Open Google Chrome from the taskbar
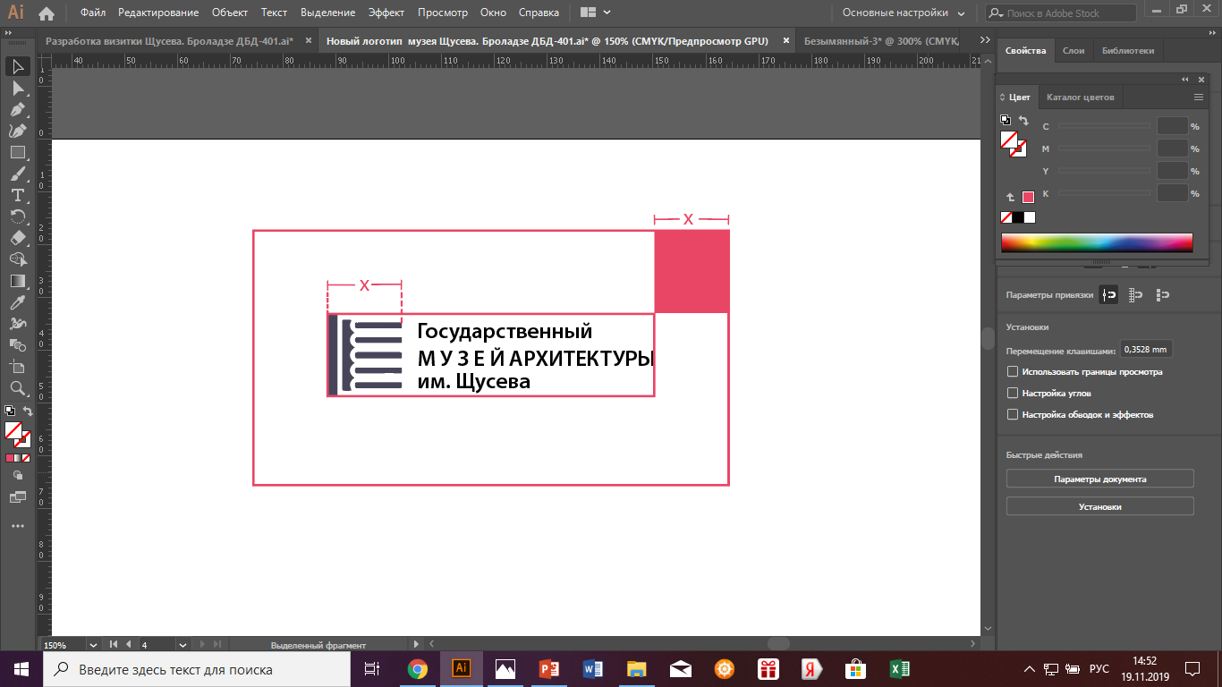This screenshot has width=1222, height=687. (x=418, y=669)
